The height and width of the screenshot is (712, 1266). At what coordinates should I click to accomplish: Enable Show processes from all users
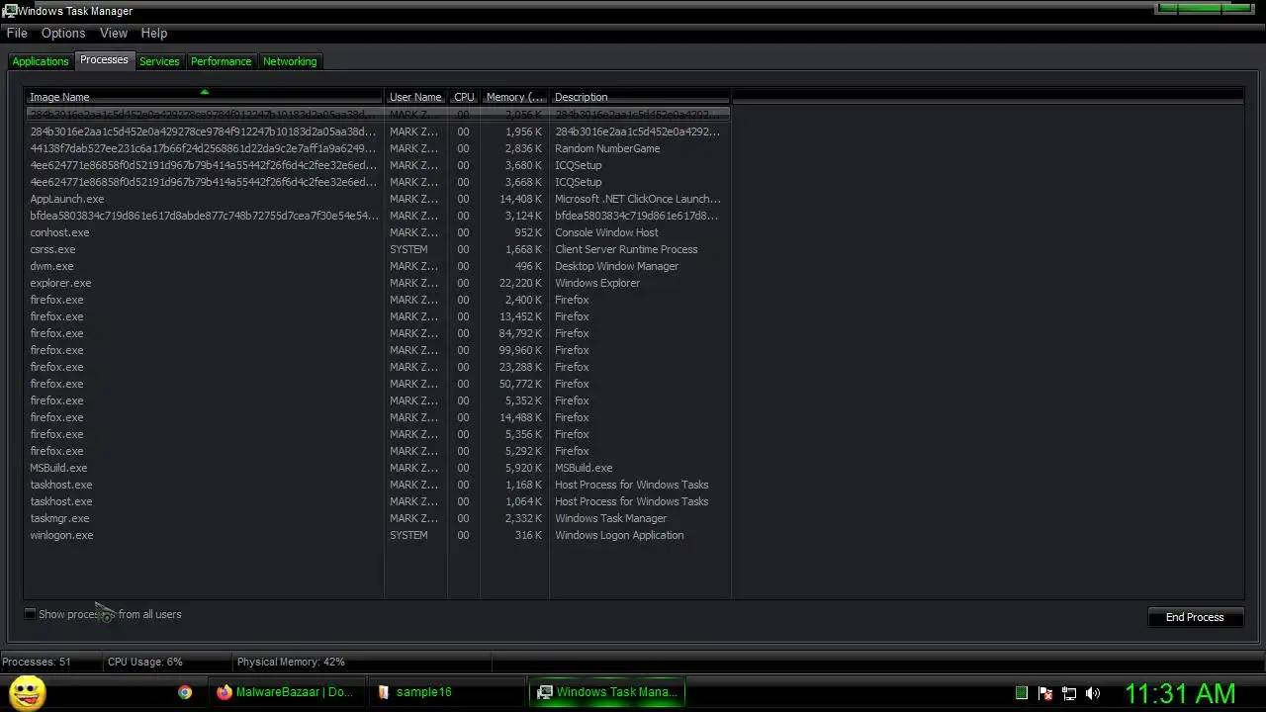point(30,614)
